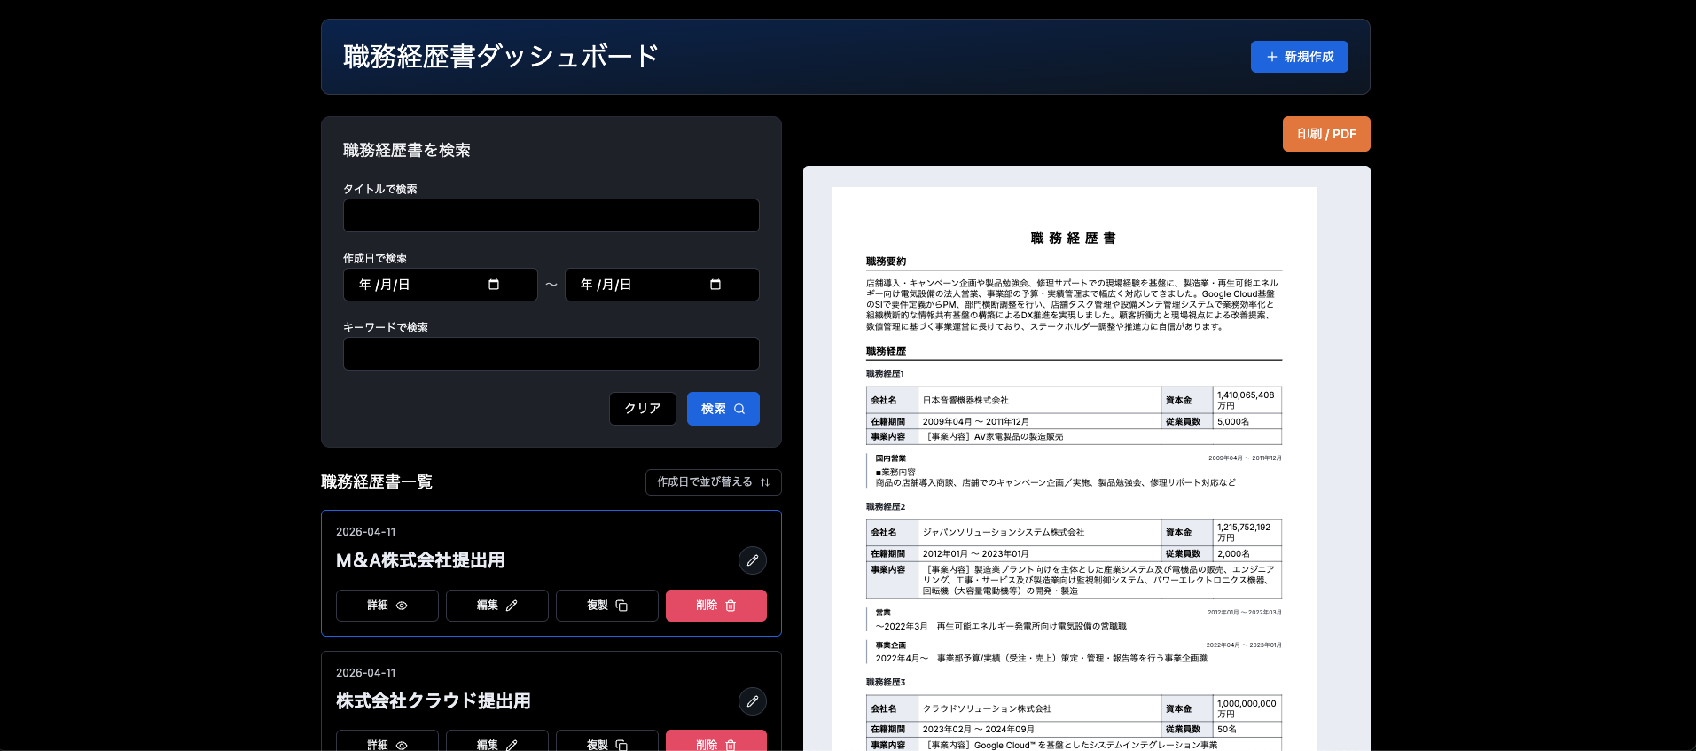Delete M&A株式会社提出用 with 削除 button
1696x751 pixels.
click(716, 606)
